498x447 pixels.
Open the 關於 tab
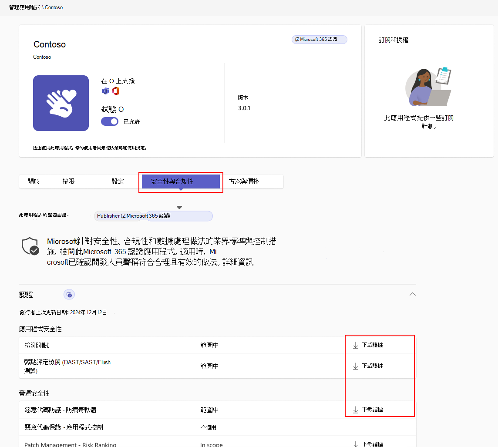point(34,181)
